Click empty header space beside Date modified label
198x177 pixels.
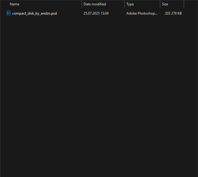115,4
